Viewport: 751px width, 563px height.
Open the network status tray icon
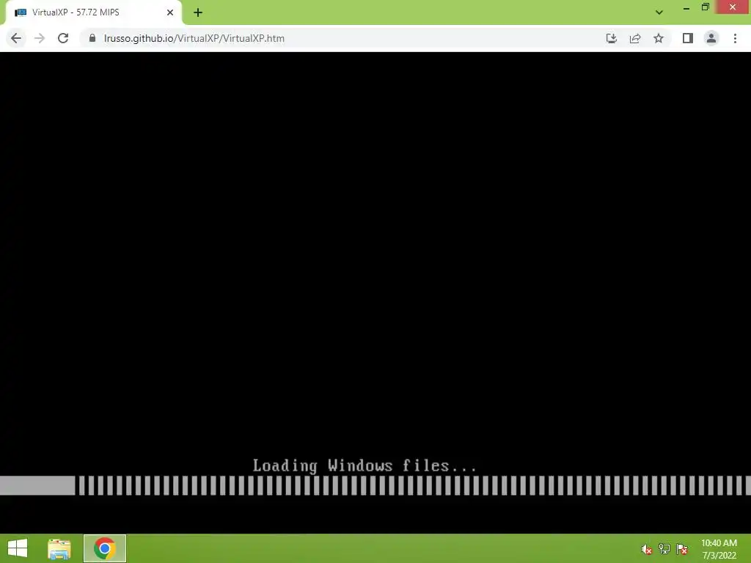664,549
